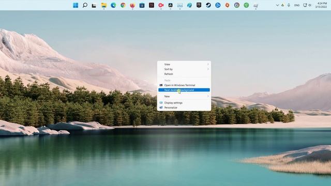
Task: Select Open in Windows Terminal
Action: coord(184,85)
